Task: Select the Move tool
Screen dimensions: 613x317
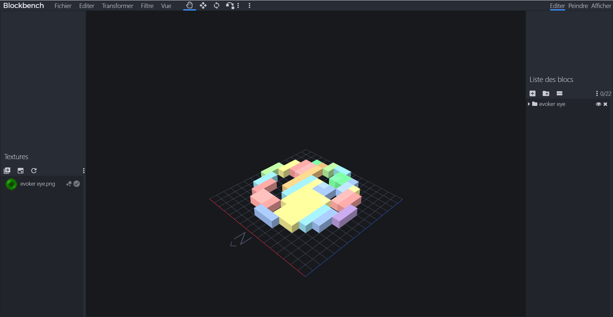Action: [x=203, y=5]
